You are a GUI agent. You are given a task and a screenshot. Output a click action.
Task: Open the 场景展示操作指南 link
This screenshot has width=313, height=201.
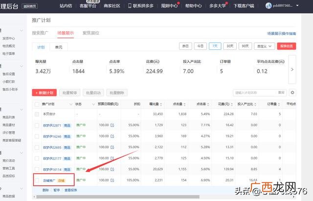point(282,34)
